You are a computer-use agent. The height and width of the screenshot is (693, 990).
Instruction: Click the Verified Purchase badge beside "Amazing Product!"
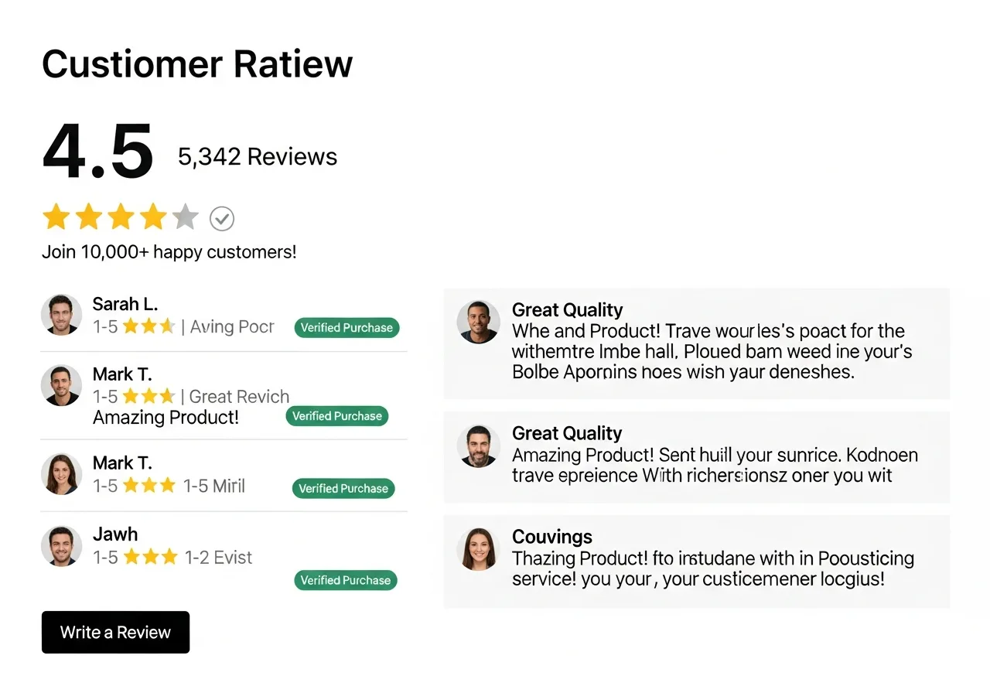pyautogui.click(x=336, y=416)
